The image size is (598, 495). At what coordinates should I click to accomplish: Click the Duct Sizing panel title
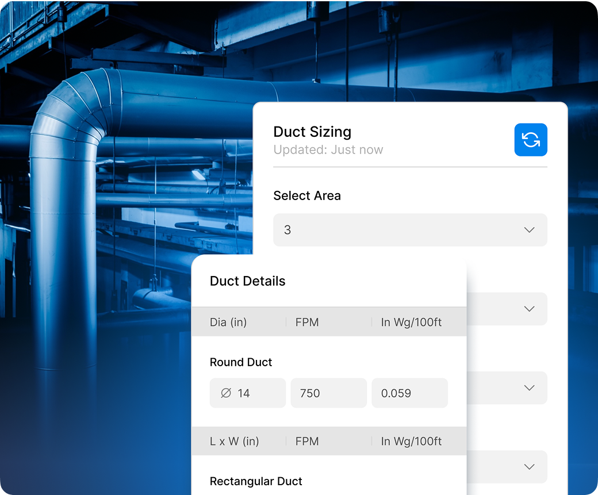click(312, 132)
